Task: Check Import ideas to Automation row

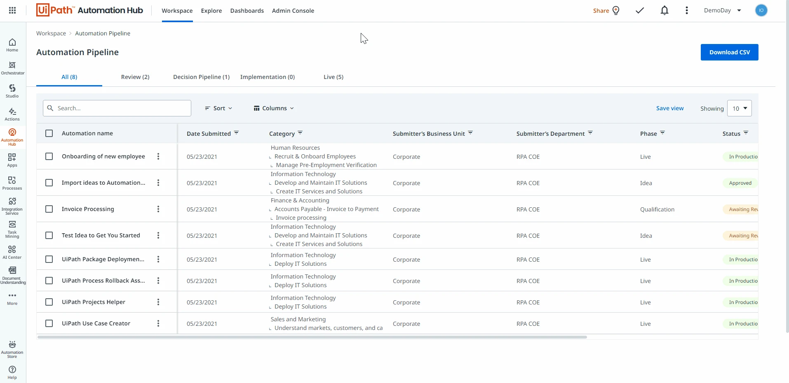Action: click(x=49, y=183)
